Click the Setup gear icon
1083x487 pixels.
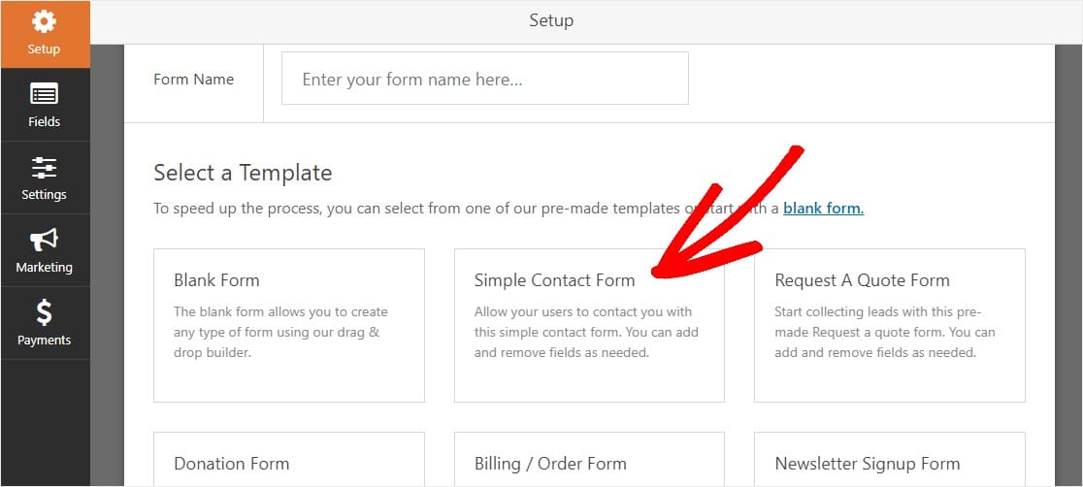pos(45,21)
